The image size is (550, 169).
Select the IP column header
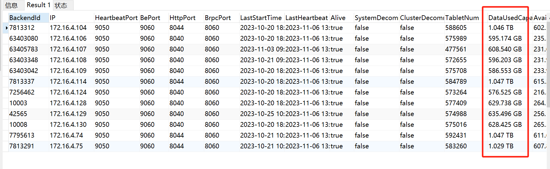coord(53,18)
